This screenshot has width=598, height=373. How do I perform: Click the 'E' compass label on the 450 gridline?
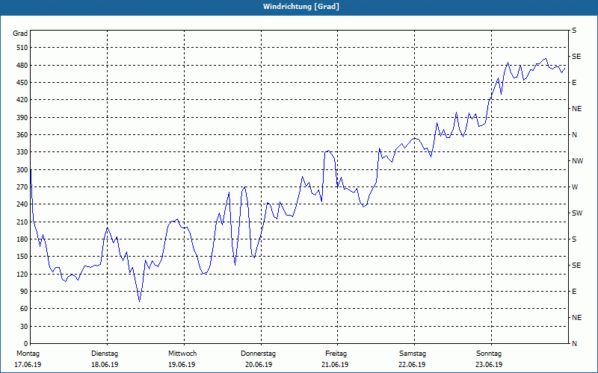(x=574, y=83)
